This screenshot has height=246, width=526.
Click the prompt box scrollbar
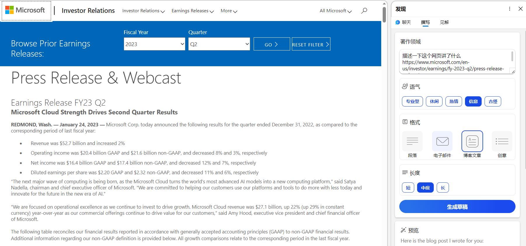coord(512,56)
